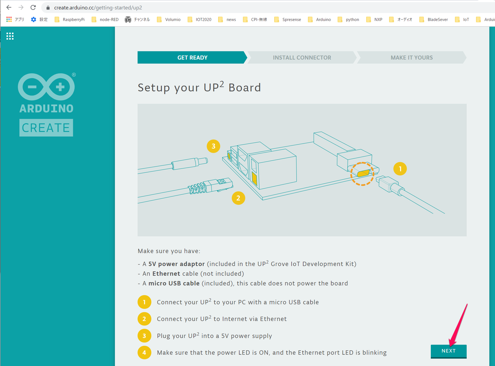
Task: Select the INSTALL CONNECTOR step tab
Action: pyautogui.click(x=302, y=58)
